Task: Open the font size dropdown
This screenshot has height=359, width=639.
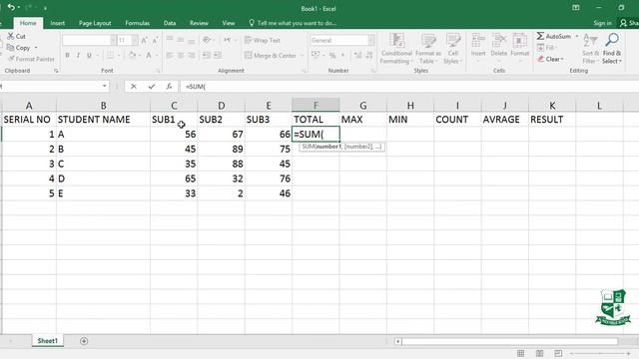Action: 135,40
